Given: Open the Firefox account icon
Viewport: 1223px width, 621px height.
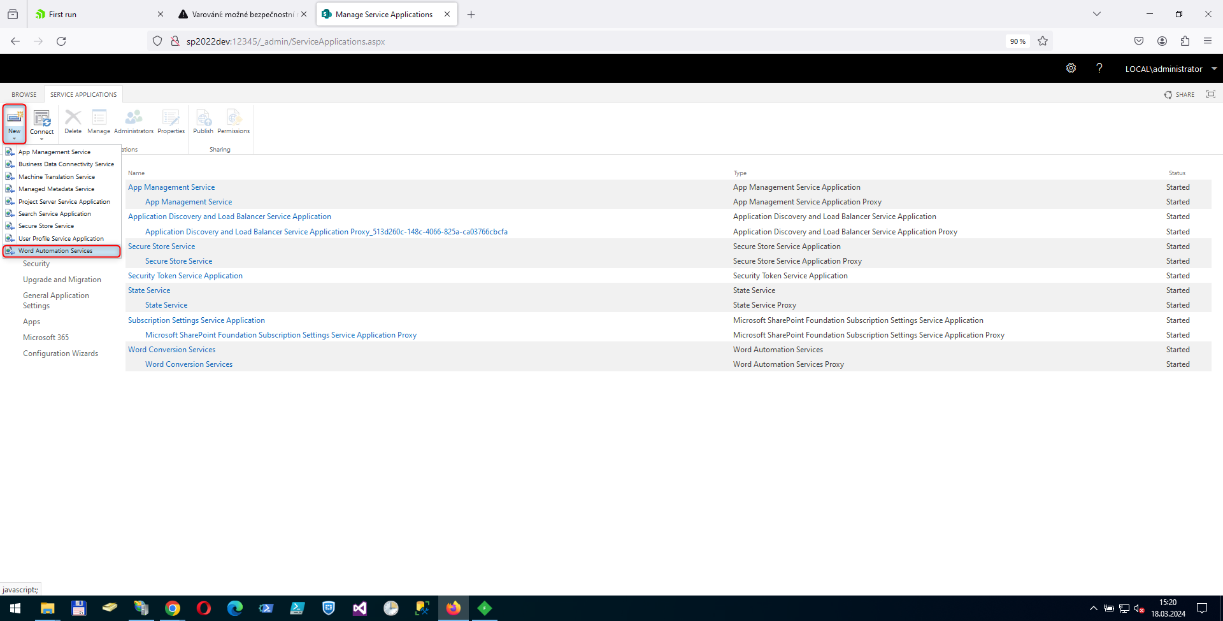Looking at the screenshot, I should [x=1162, y=41].
